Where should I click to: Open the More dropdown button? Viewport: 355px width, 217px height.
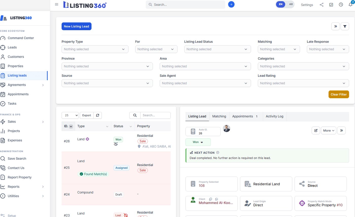(x=329, y=130)
